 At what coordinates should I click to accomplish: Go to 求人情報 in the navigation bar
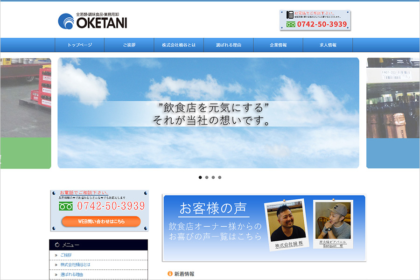pos(328,45)
